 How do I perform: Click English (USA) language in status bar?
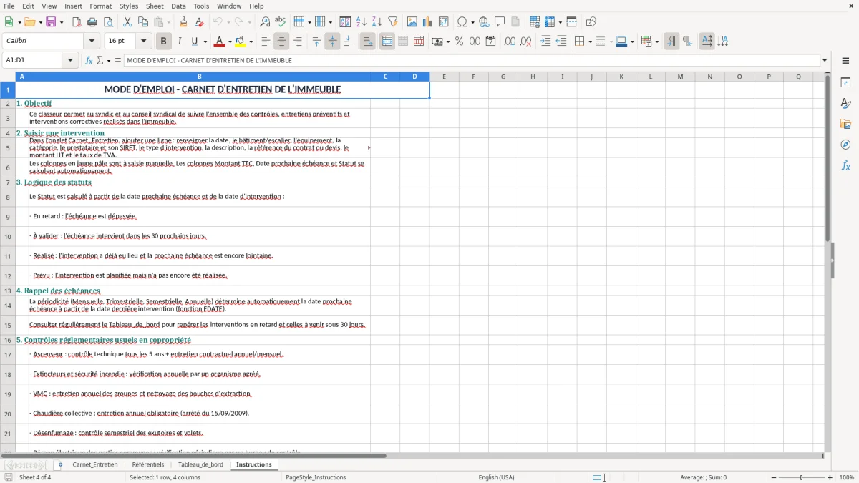pos(496,477)
